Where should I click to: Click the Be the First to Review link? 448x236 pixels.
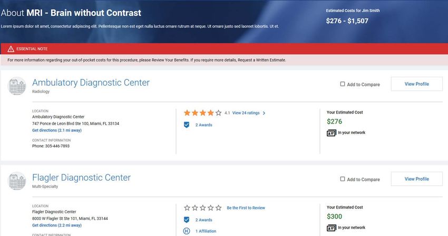click(246, 207)
